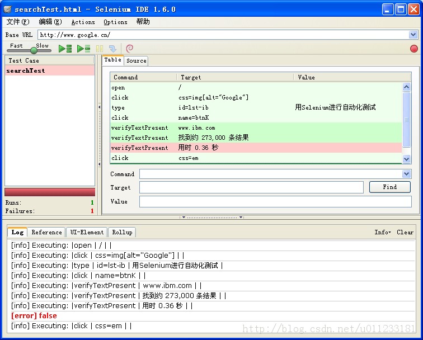Screen dimensions: 423x340
Task: Click Clear to empty the log
Action: [405, 232]
